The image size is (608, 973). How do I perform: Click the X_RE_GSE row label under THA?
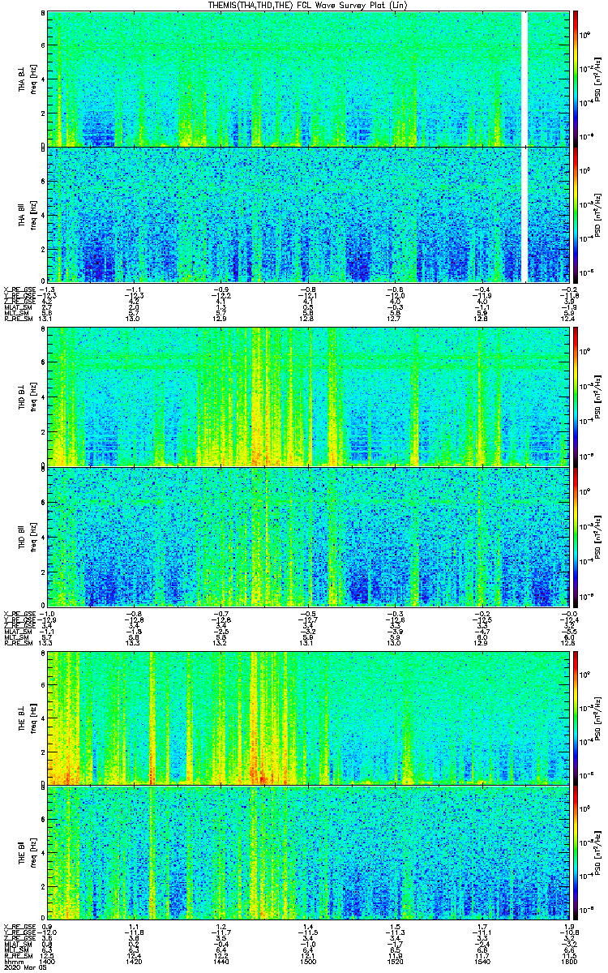[19, 289]
